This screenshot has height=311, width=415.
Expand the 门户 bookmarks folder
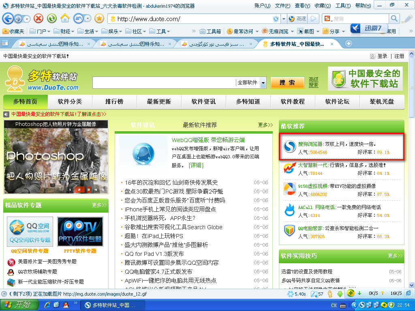coord(40,32)
